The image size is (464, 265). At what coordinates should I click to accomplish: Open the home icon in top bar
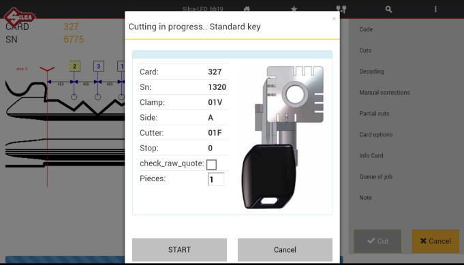tap(247, 9)
